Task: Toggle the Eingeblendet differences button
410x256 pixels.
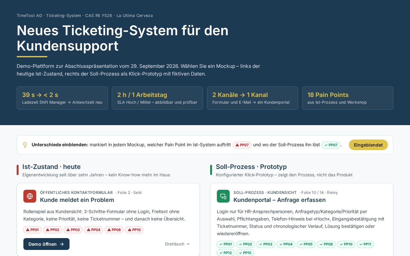Action: pos(368,145)
